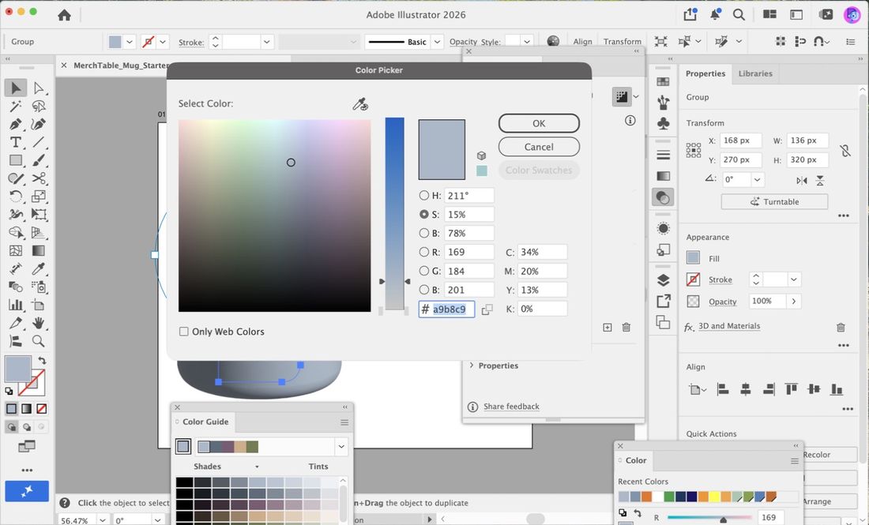Select the Column Graph tool

point(16,305)
